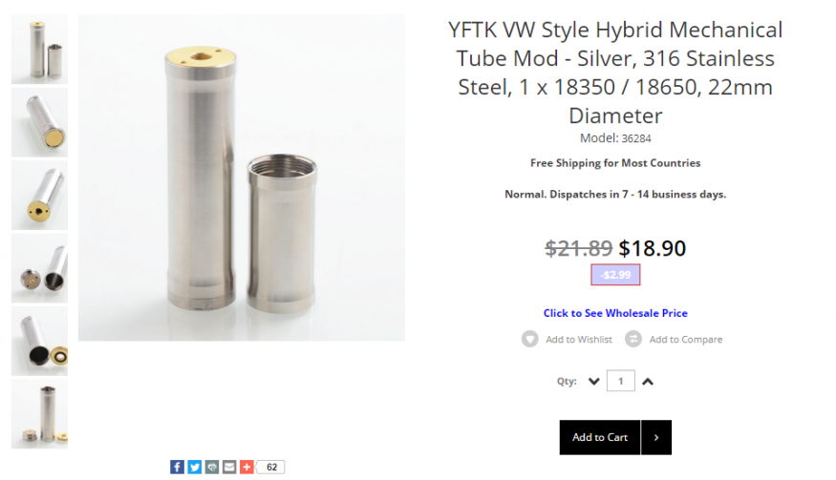
Task: Open more sharing options plus icon
Action: coord(247,468)
